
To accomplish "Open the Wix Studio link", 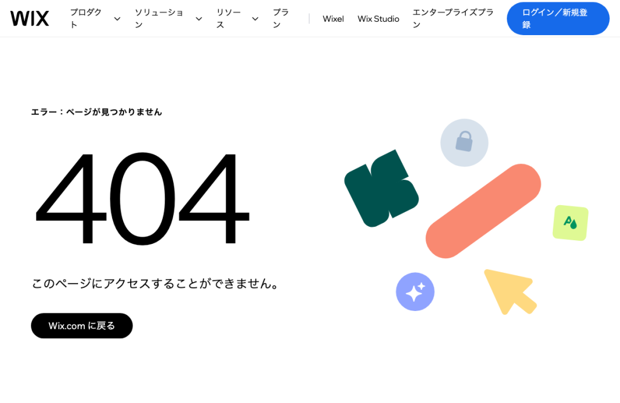I will [378, 19].
